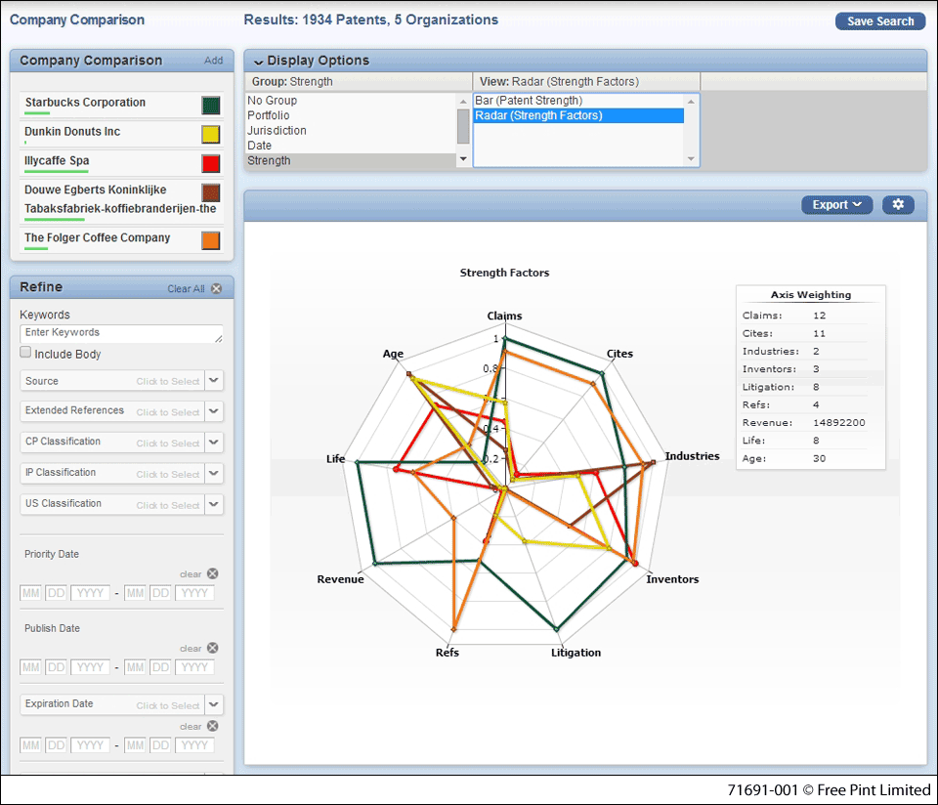
Task: Open the US Classification dropdown
Action: 214,505
